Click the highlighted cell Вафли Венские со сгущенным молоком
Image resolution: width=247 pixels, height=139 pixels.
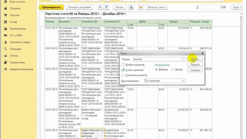point(93,134)
